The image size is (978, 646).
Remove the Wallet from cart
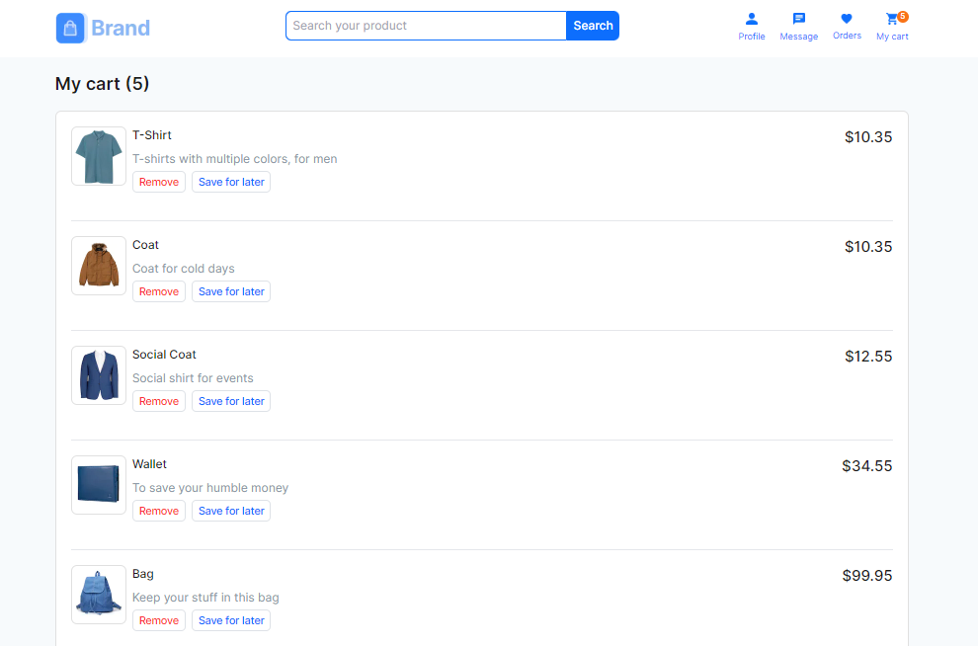[x=159, y=511]
